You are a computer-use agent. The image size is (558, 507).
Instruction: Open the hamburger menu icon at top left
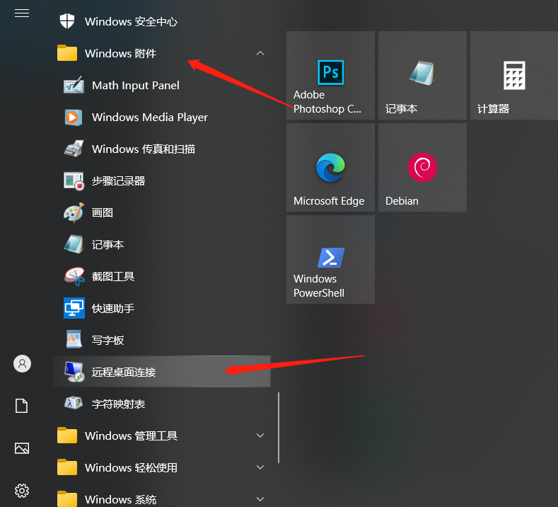(x=22, y=13)
